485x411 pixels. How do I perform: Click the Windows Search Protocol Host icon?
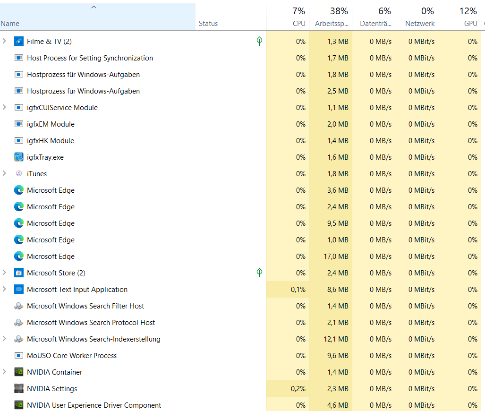coord(19,323)
